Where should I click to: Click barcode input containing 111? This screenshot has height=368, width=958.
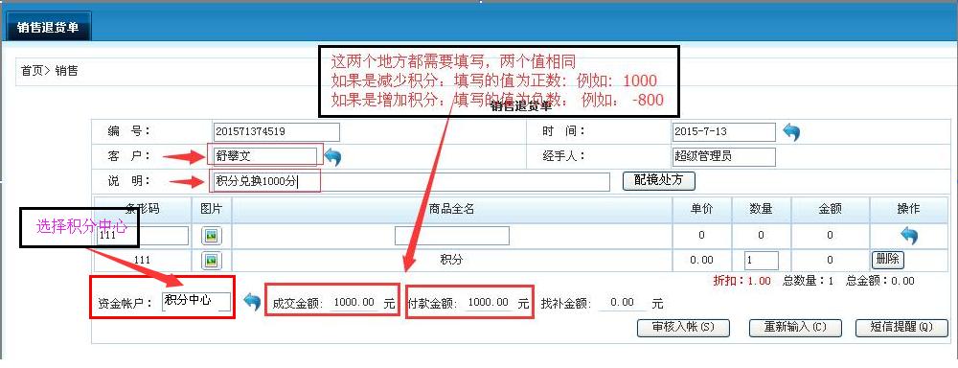(x=143, y=236)
